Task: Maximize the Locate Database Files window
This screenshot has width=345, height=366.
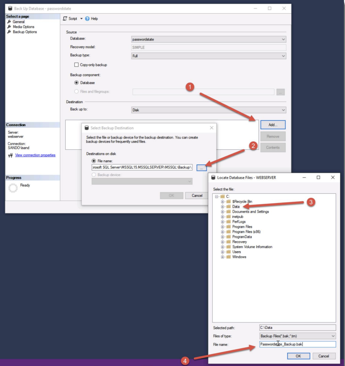Action: (x=318, y=177)
